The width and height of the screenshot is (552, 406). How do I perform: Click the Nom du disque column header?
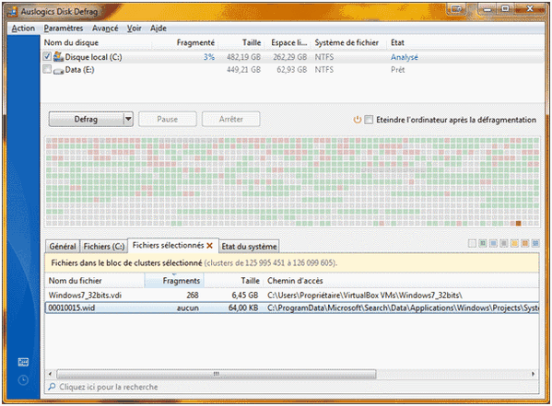coord(97,42)
